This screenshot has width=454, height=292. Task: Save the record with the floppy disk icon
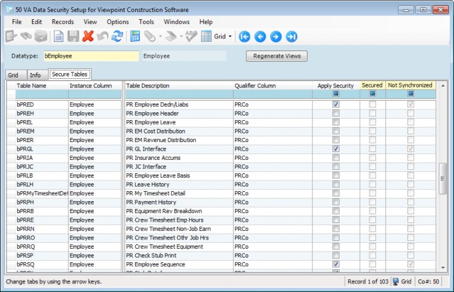[73, 36]
